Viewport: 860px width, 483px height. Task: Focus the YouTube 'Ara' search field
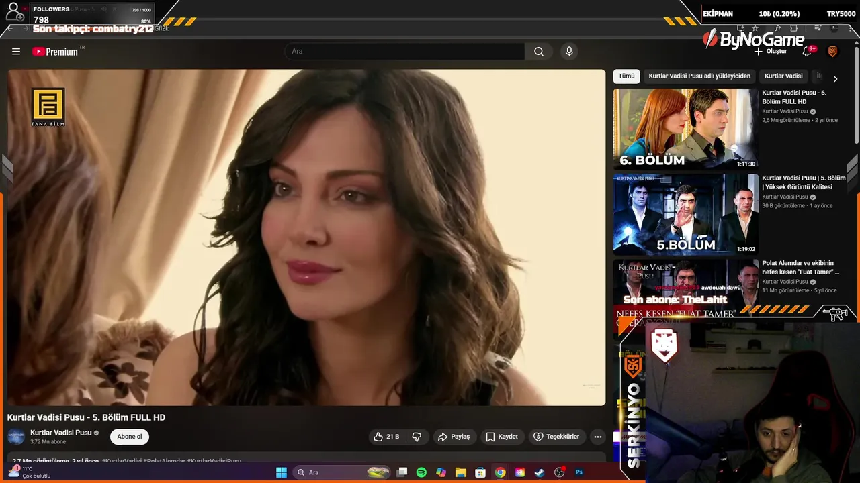pos(404,52)
